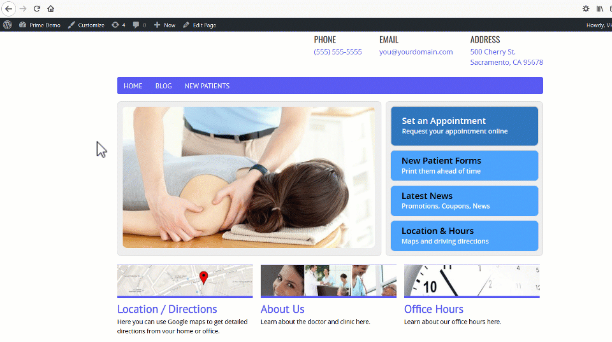The image size is (612, 342).
Task: Open the Howdy user account menu
Action: pyautogui.click(x=599, y=25)
